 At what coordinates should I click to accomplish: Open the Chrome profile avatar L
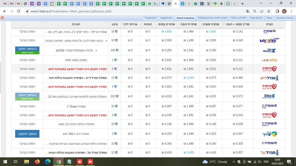point(284,11)
